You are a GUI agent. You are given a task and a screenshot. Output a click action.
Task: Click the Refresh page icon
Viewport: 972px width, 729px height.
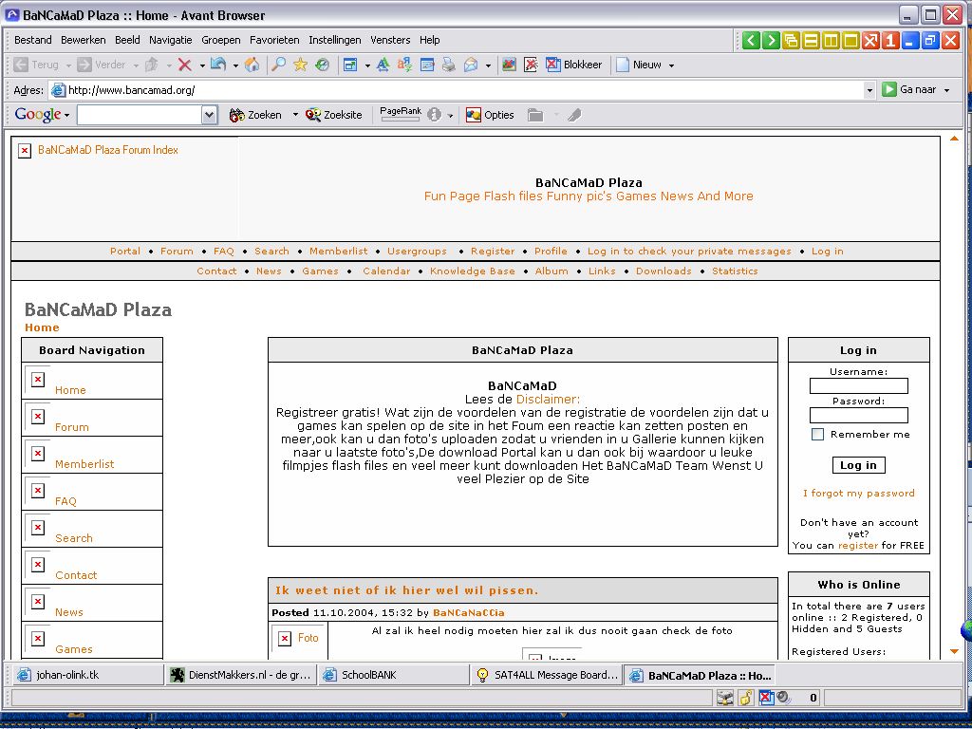[x=218, y=65]
